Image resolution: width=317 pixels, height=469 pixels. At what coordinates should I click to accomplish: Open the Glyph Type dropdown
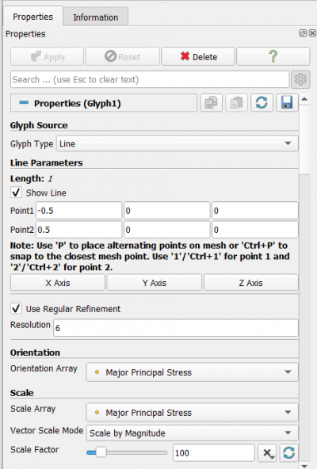coord(178,143)
